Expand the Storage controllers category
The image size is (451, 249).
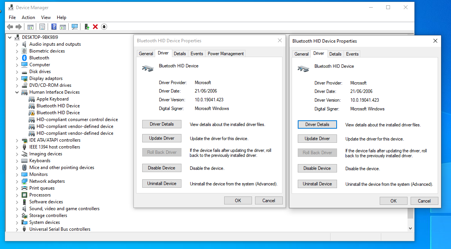point(17,215)
